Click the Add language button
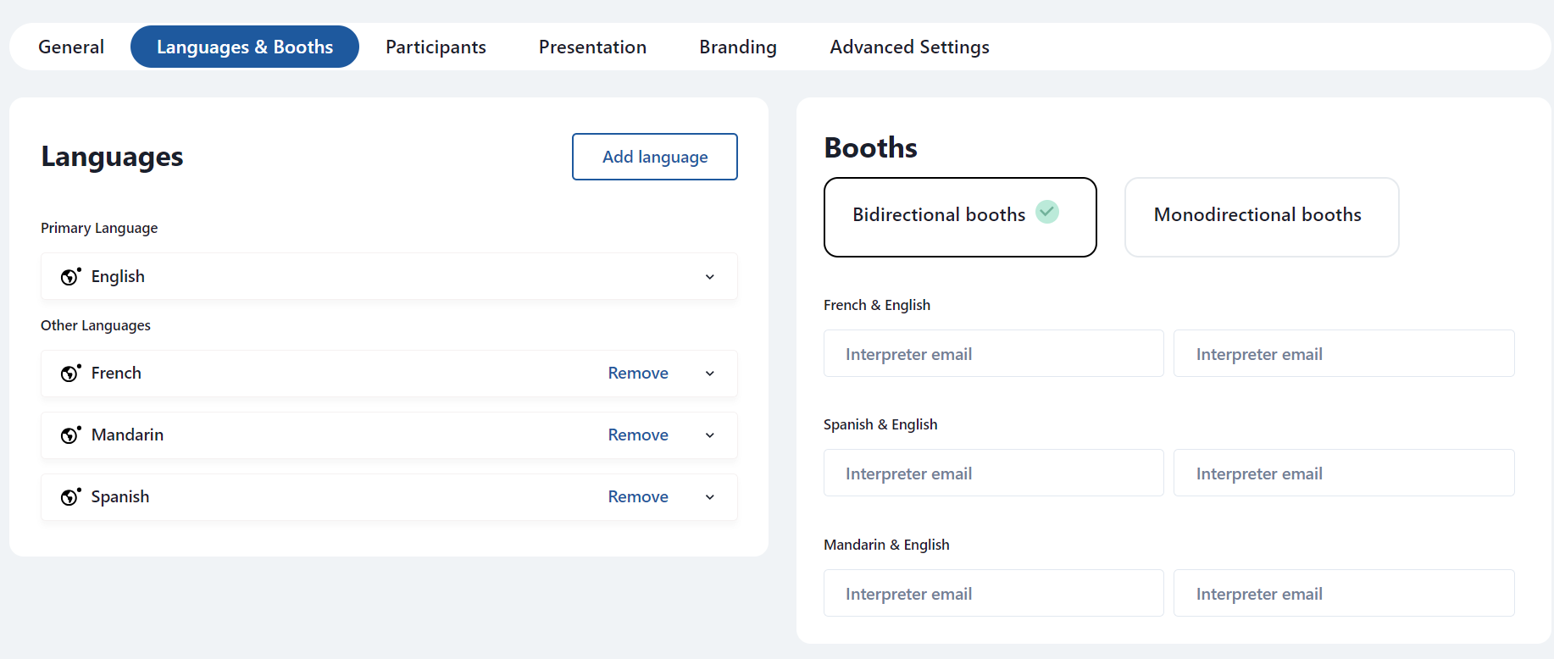The height and width of the screenshot is (659, 1554). 655,157
